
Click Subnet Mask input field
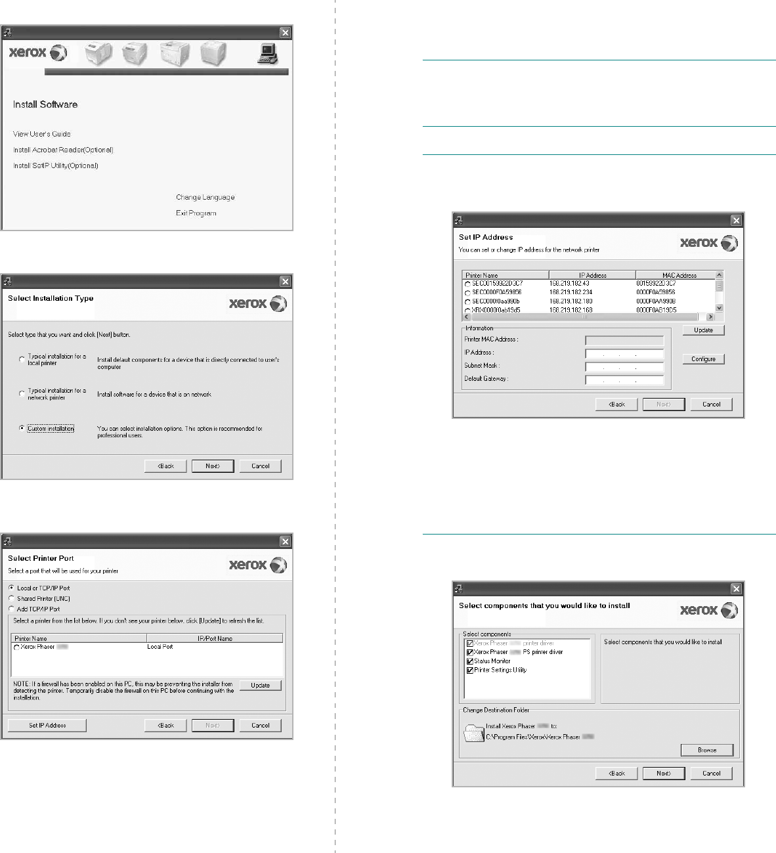(x=624, y=366)
